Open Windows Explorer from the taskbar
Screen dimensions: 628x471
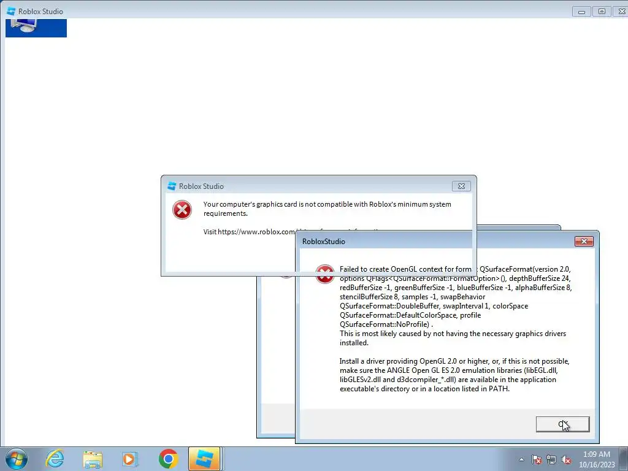click(93, 459)
